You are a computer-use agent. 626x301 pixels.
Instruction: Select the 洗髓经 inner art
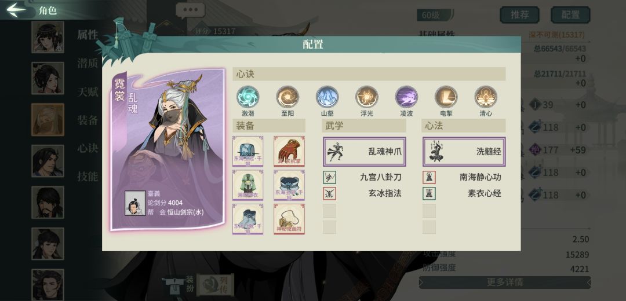pyautogui.click(x=464, y=152)
